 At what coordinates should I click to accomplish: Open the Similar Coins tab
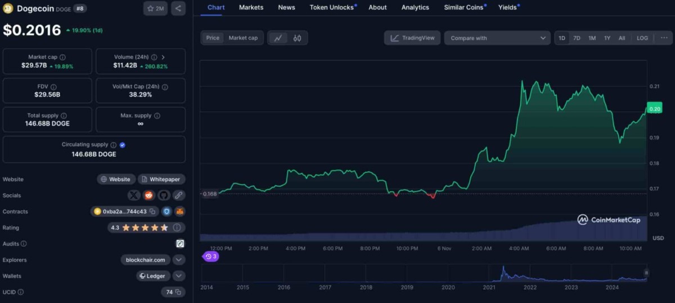pyautogui.click(x=464, y=7)
